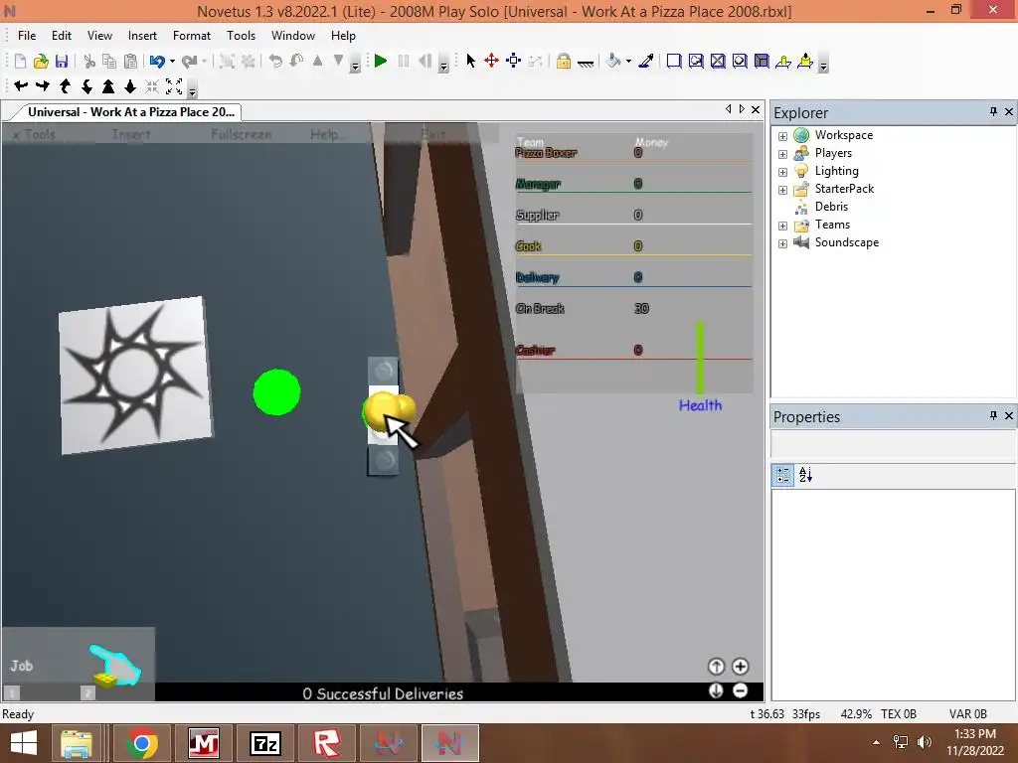Select the arrow Select tool
The height and width of the screenshot is (763, 1018).
pyautogui.click(x=470, y=61)
